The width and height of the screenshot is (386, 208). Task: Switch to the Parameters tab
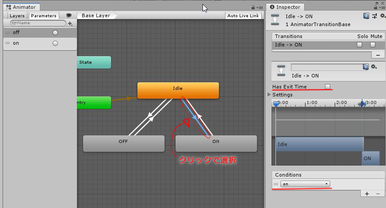[44, 16]
